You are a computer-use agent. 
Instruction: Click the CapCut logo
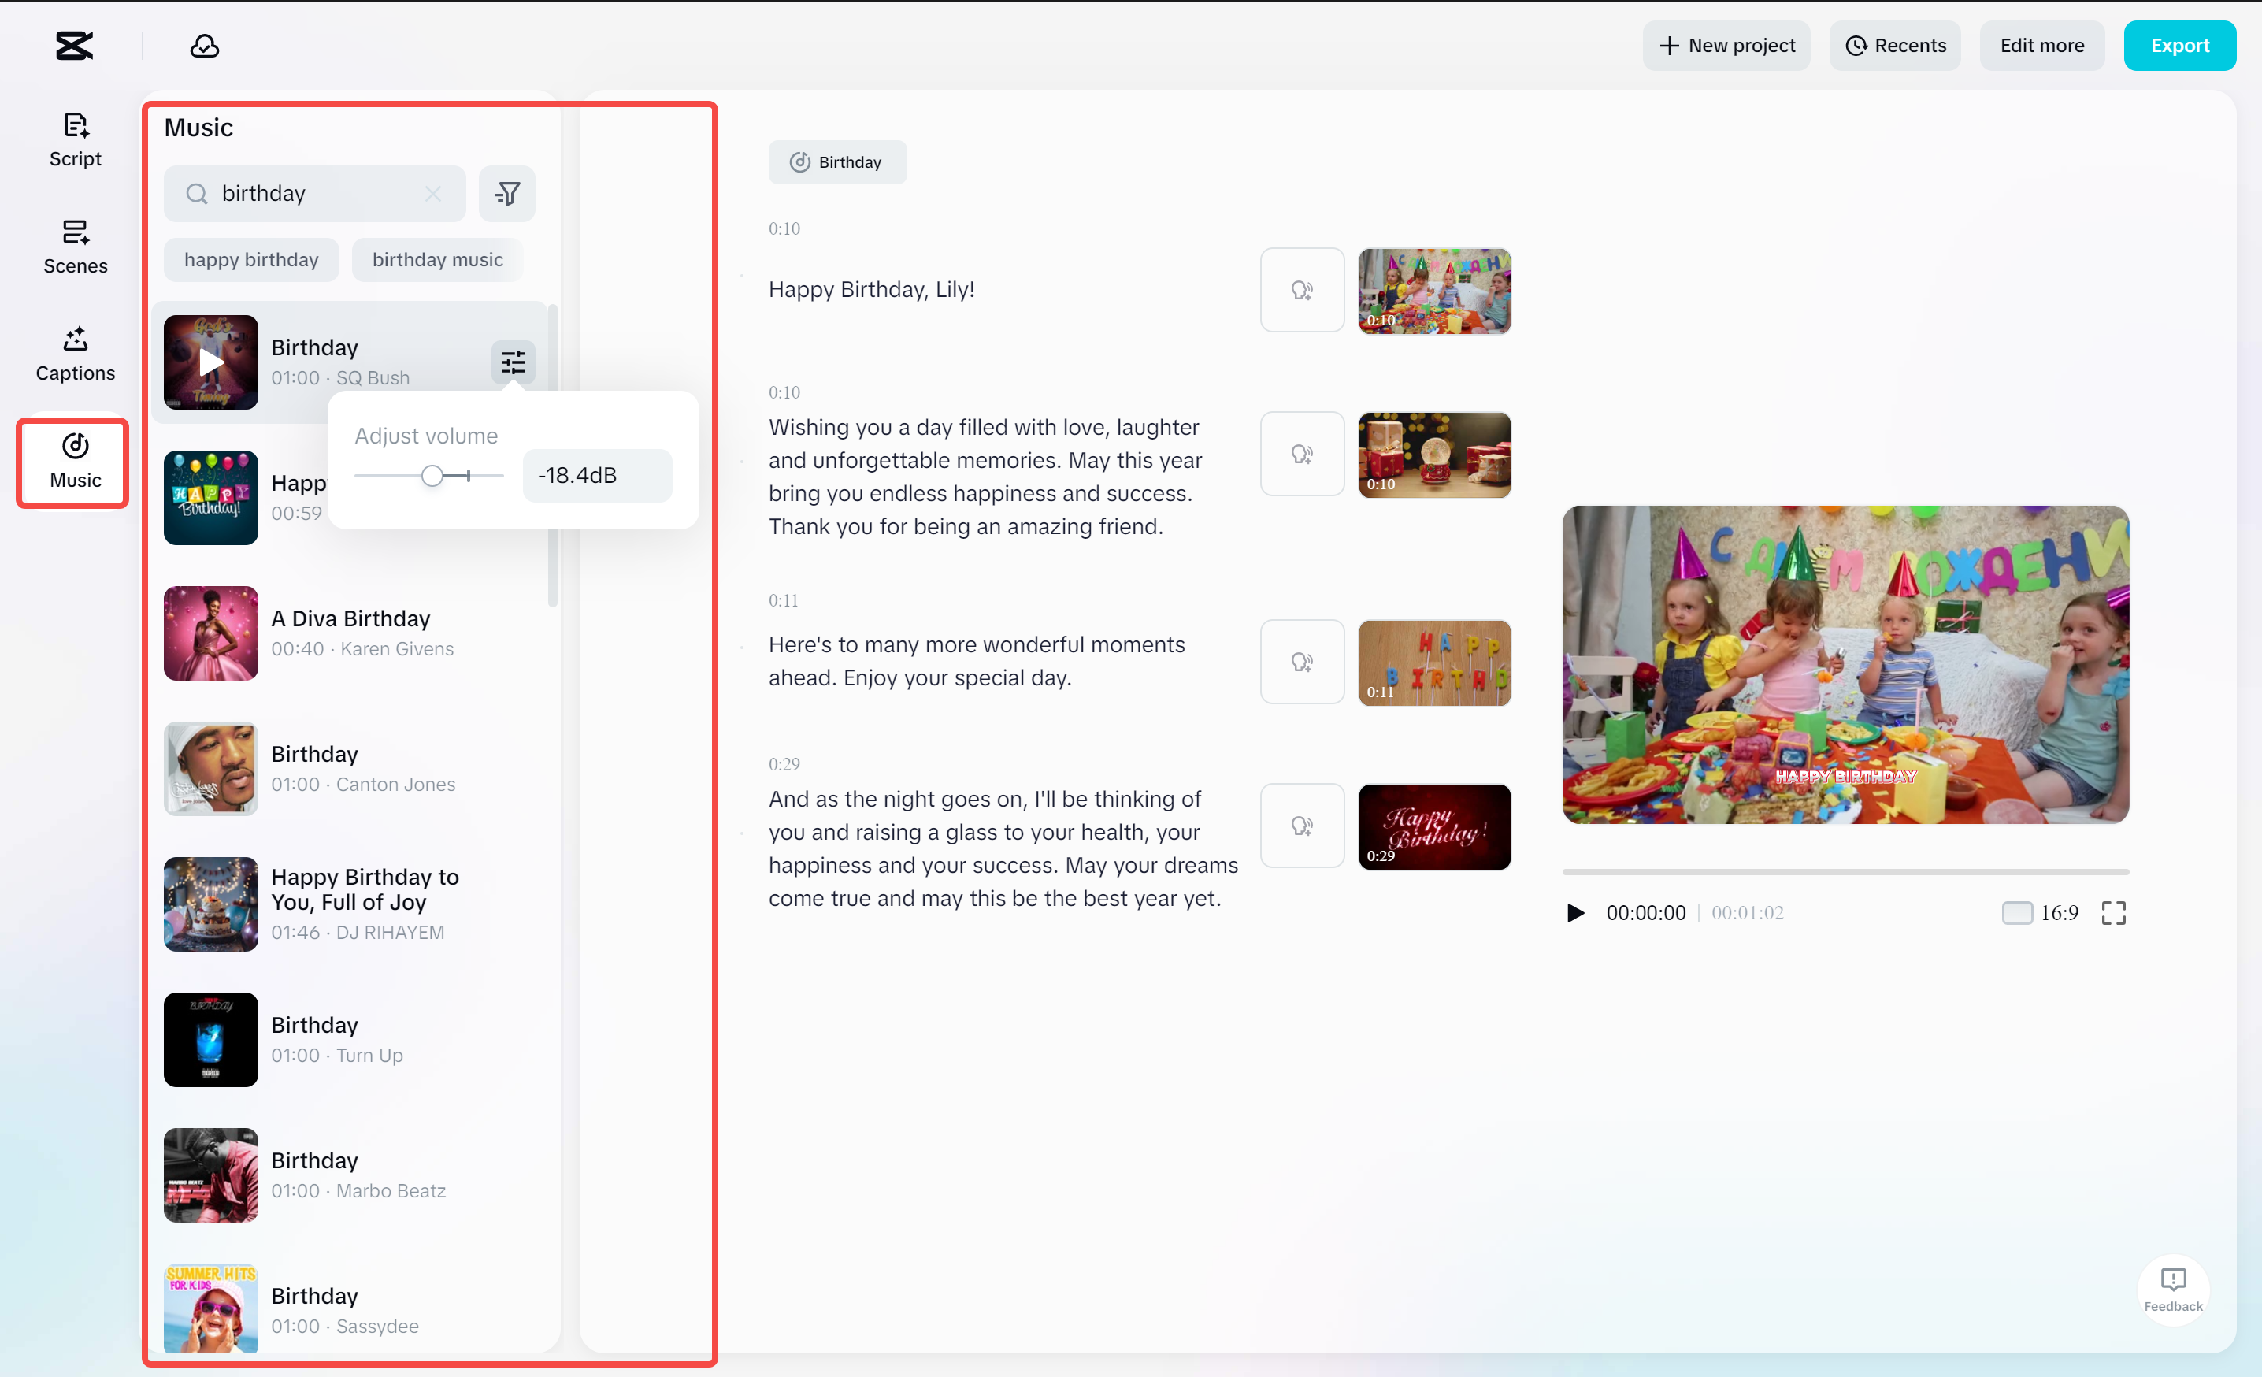tap(73, 45)
